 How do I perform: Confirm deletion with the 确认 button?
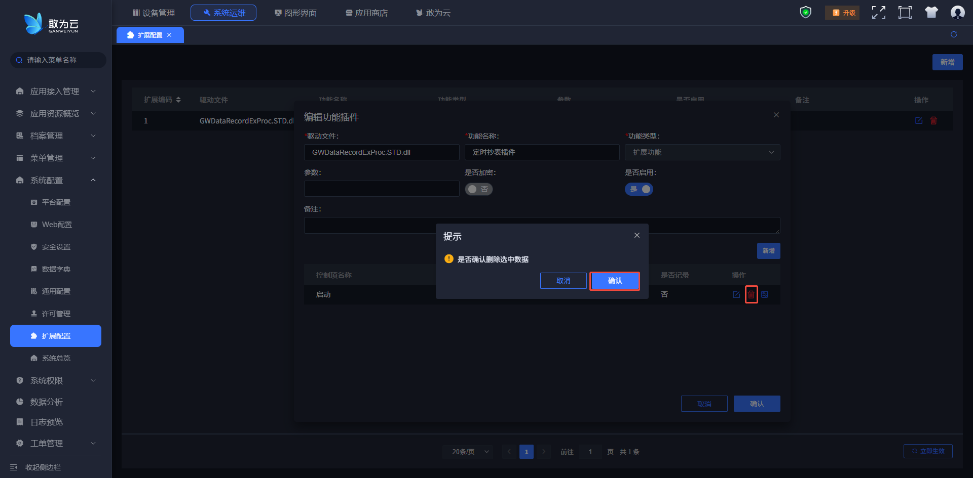[x=614, y=281]
